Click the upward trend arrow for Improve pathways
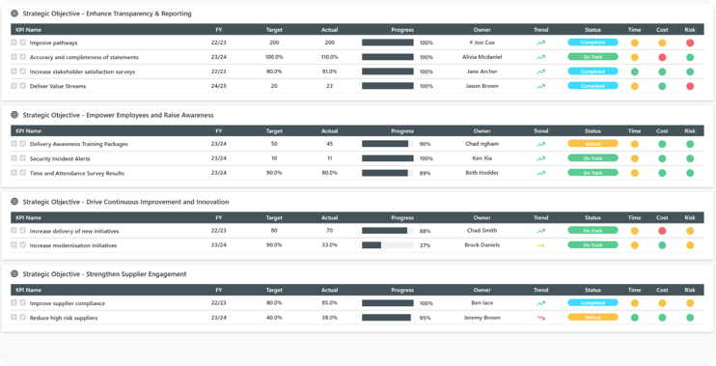Image resolution: width=716 pixels, height=366 pixels. tap(541, 42)
